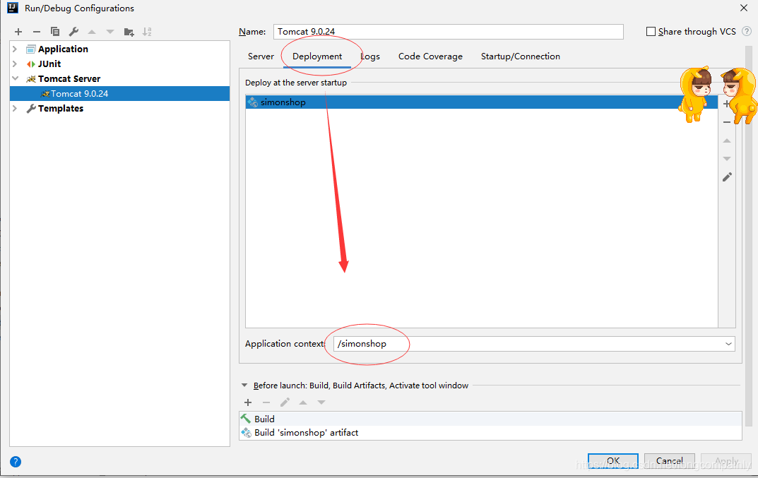Expand the Templates node
This screenshot has height=478, width=758.
pyautogui.click(x=15, y=108)
